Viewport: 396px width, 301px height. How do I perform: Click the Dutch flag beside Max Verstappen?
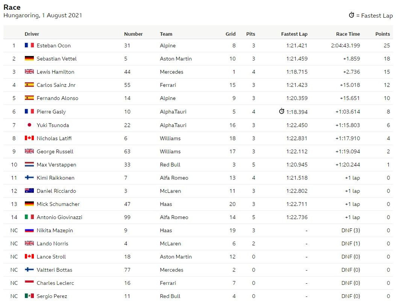click(x=29, y=164)
